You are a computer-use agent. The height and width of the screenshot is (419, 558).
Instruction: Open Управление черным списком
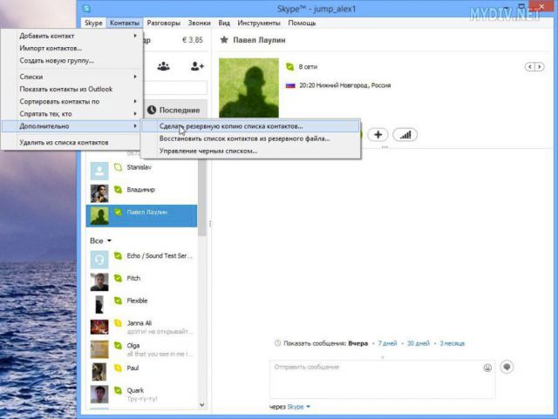click(x=250, y=151)
